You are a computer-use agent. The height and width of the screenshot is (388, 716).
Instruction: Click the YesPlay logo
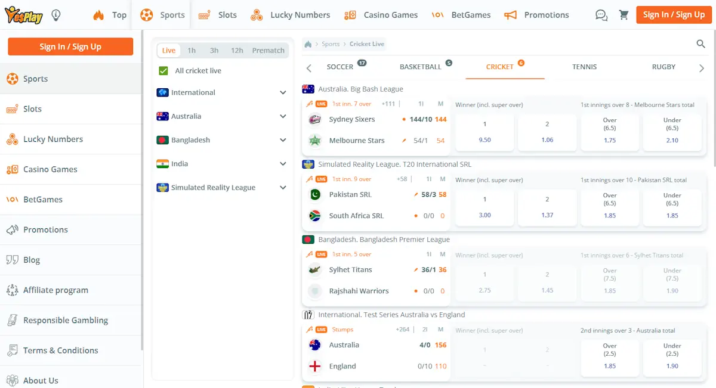pos(25,14)
